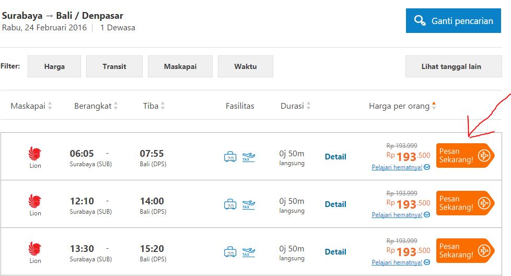Click baggage 20 icon on 06:05 flight

[230, 156]
